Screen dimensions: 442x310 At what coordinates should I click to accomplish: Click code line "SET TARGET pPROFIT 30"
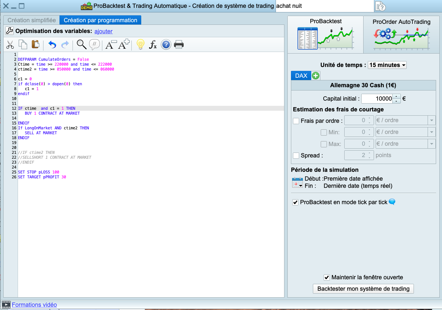(42, 177)
